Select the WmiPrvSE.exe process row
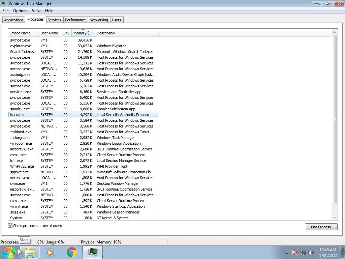 (x=83, y=166)
